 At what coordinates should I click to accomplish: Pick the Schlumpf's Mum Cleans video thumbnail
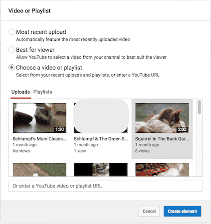[x=39, y=118]
